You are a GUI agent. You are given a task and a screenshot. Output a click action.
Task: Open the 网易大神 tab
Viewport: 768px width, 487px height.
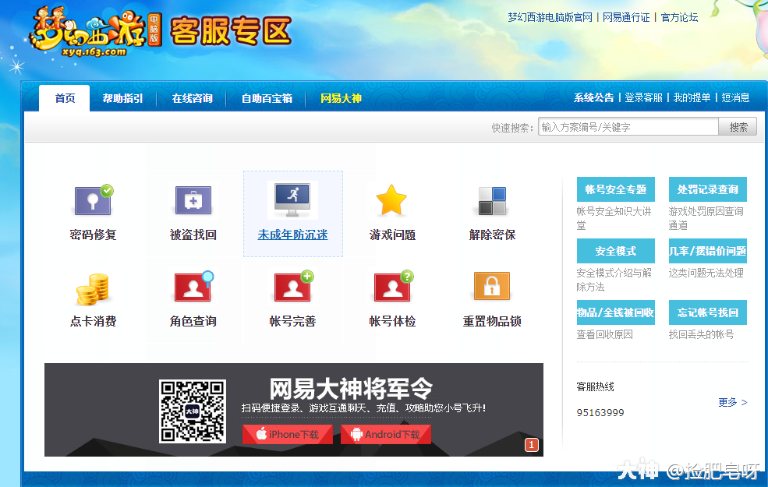tap(341, 98)
